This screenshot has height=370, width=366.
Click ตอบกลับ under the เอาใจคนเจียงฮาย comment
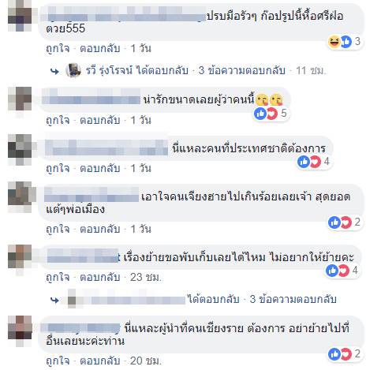click(x=100, y=229)
